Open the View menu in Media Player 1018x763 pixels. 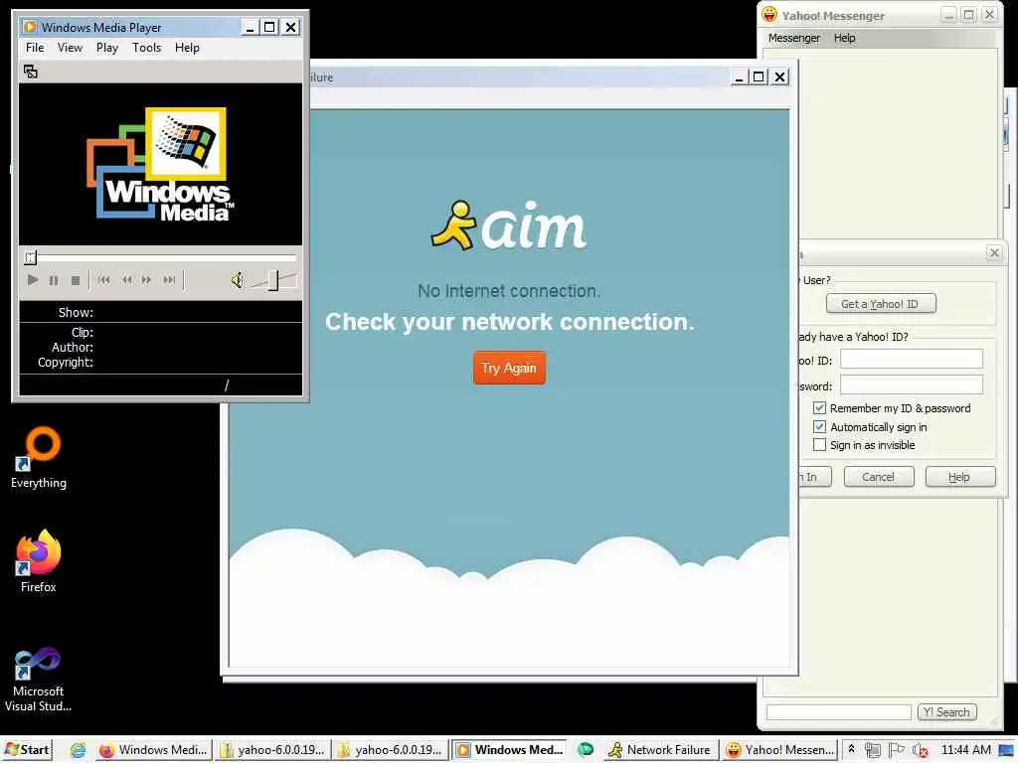pos(71,48)
